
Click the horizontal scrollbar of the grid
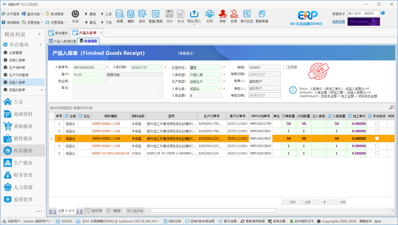click(213, 211)
